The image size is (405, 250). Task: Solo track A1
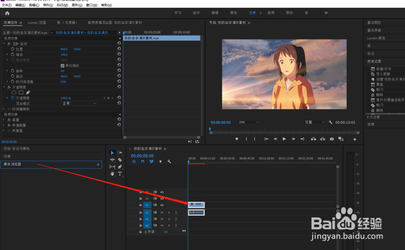click(169, 213)
